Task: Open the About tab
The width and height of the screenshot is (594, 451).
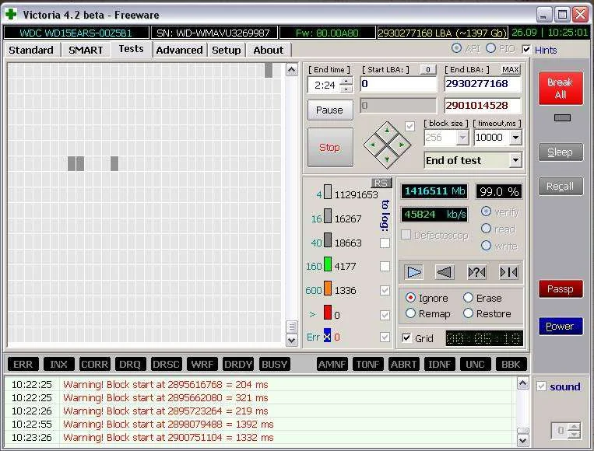Action: pos(269,50)
